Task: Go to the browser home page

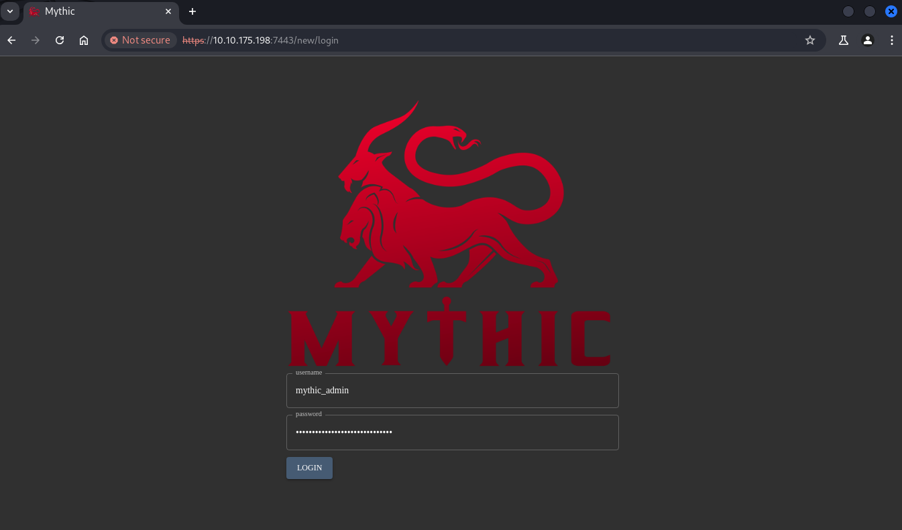Action: 84,40
